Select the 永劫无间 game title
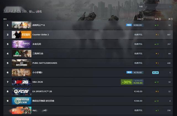 (37, 44)
